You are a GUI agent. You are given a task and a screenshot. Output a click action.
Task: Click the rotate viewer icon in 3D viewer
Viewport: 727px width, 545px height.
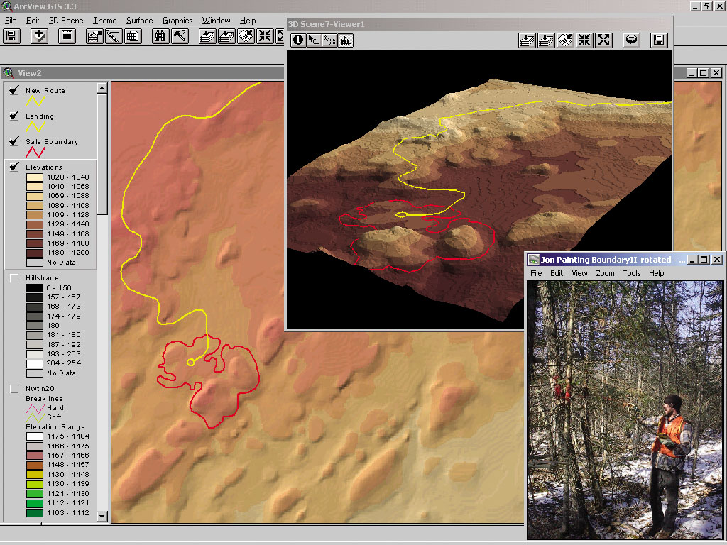click(631, 40)
